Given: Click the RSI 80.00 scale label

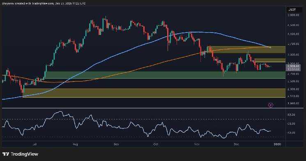Looking at the screenshot, I should pyautogui.click(x=291, y=114).
